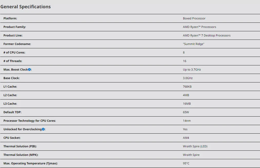Click the Unlocked for Overclocking info icon

[43, 129]
